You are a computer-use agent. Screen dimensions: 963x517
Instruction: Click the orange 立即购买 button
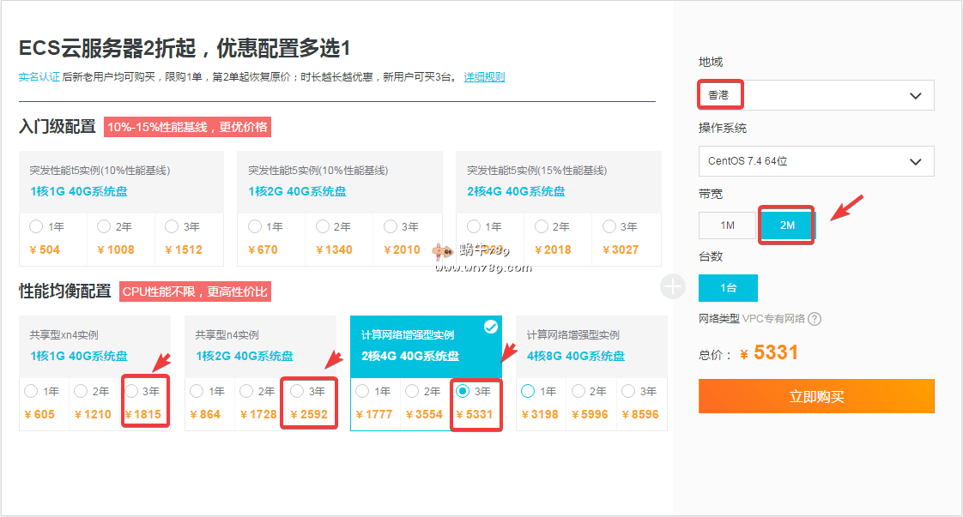(815, 396)
